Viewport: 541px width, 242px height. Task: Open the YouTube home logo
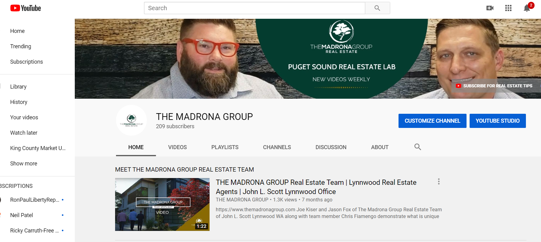click(x=26, y=8)
